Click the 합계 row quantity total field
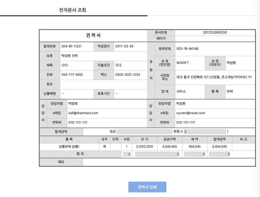The height and width of the screenshot is (197, 260). click(127, 154)
